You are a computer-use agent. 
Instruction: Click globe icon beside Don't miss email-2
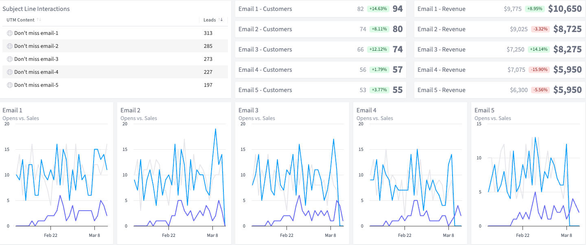(x=10, y=46)
